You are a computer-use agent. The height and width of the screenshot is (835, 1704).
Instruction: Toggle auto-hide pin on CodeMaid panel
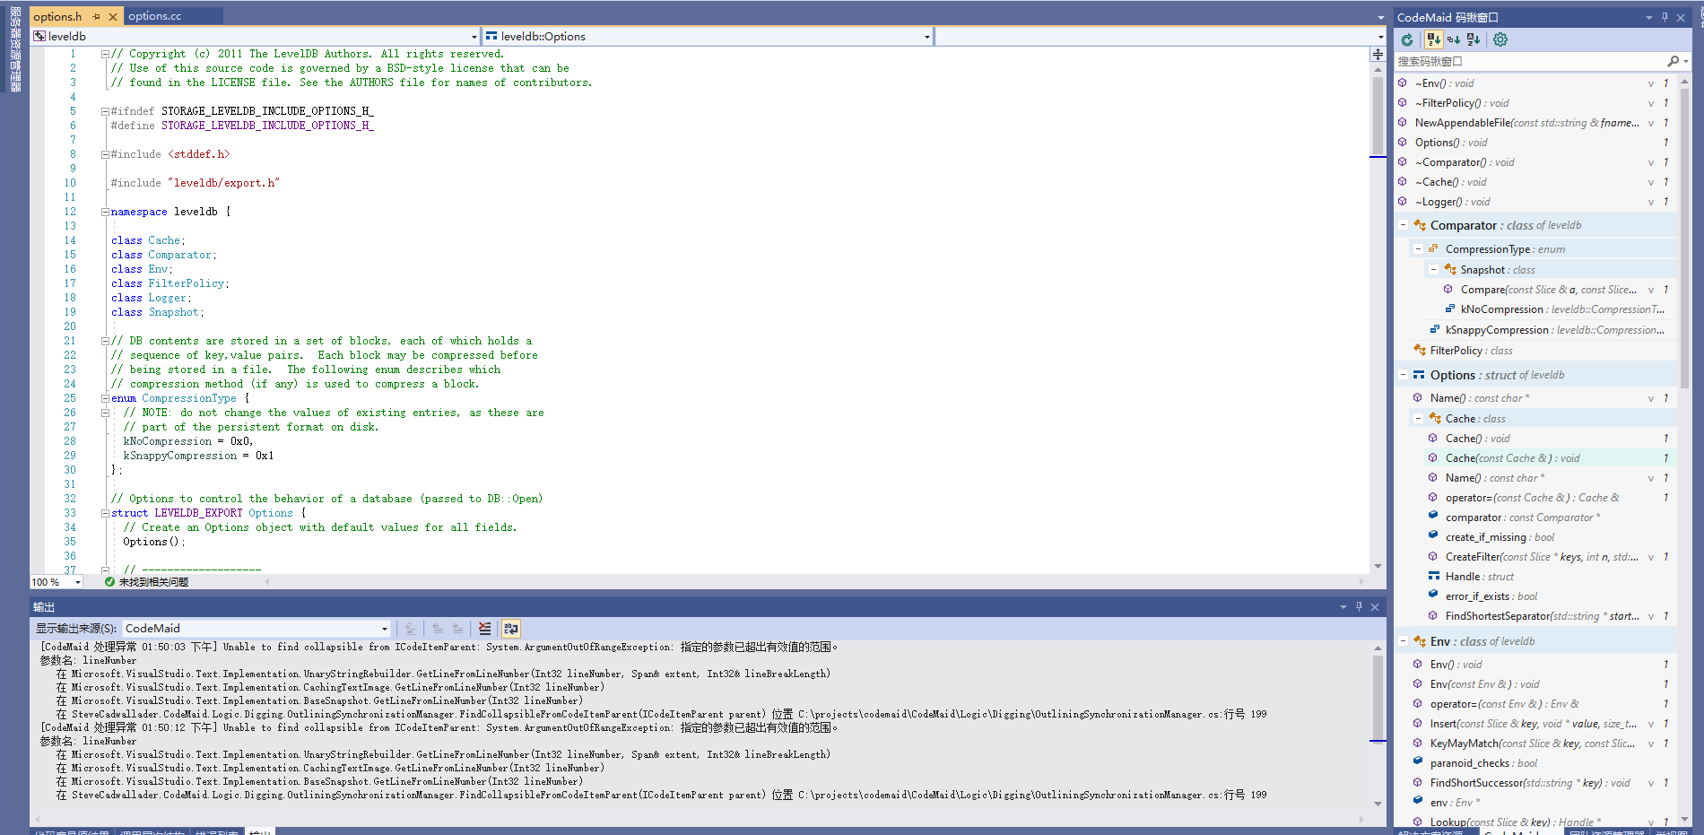tap(1663, 17)
